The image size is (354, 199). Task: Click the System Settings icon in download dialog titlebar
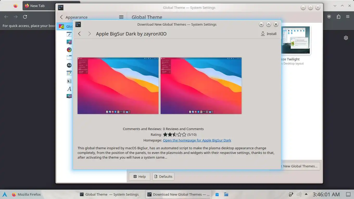[x=78, y=24]
